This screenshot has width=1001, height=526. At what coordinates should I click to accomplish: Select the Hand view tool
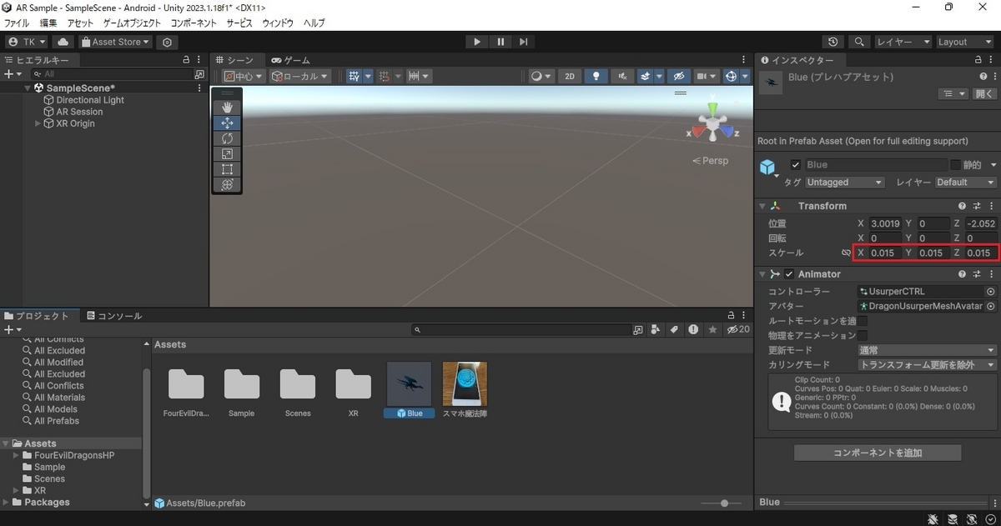[x=227, y=108]
